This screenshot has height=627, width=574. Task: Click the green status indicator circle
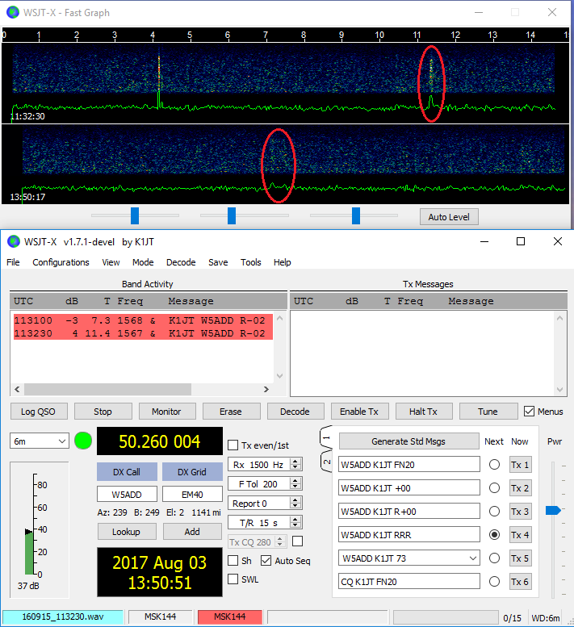[x=83, y=441]
